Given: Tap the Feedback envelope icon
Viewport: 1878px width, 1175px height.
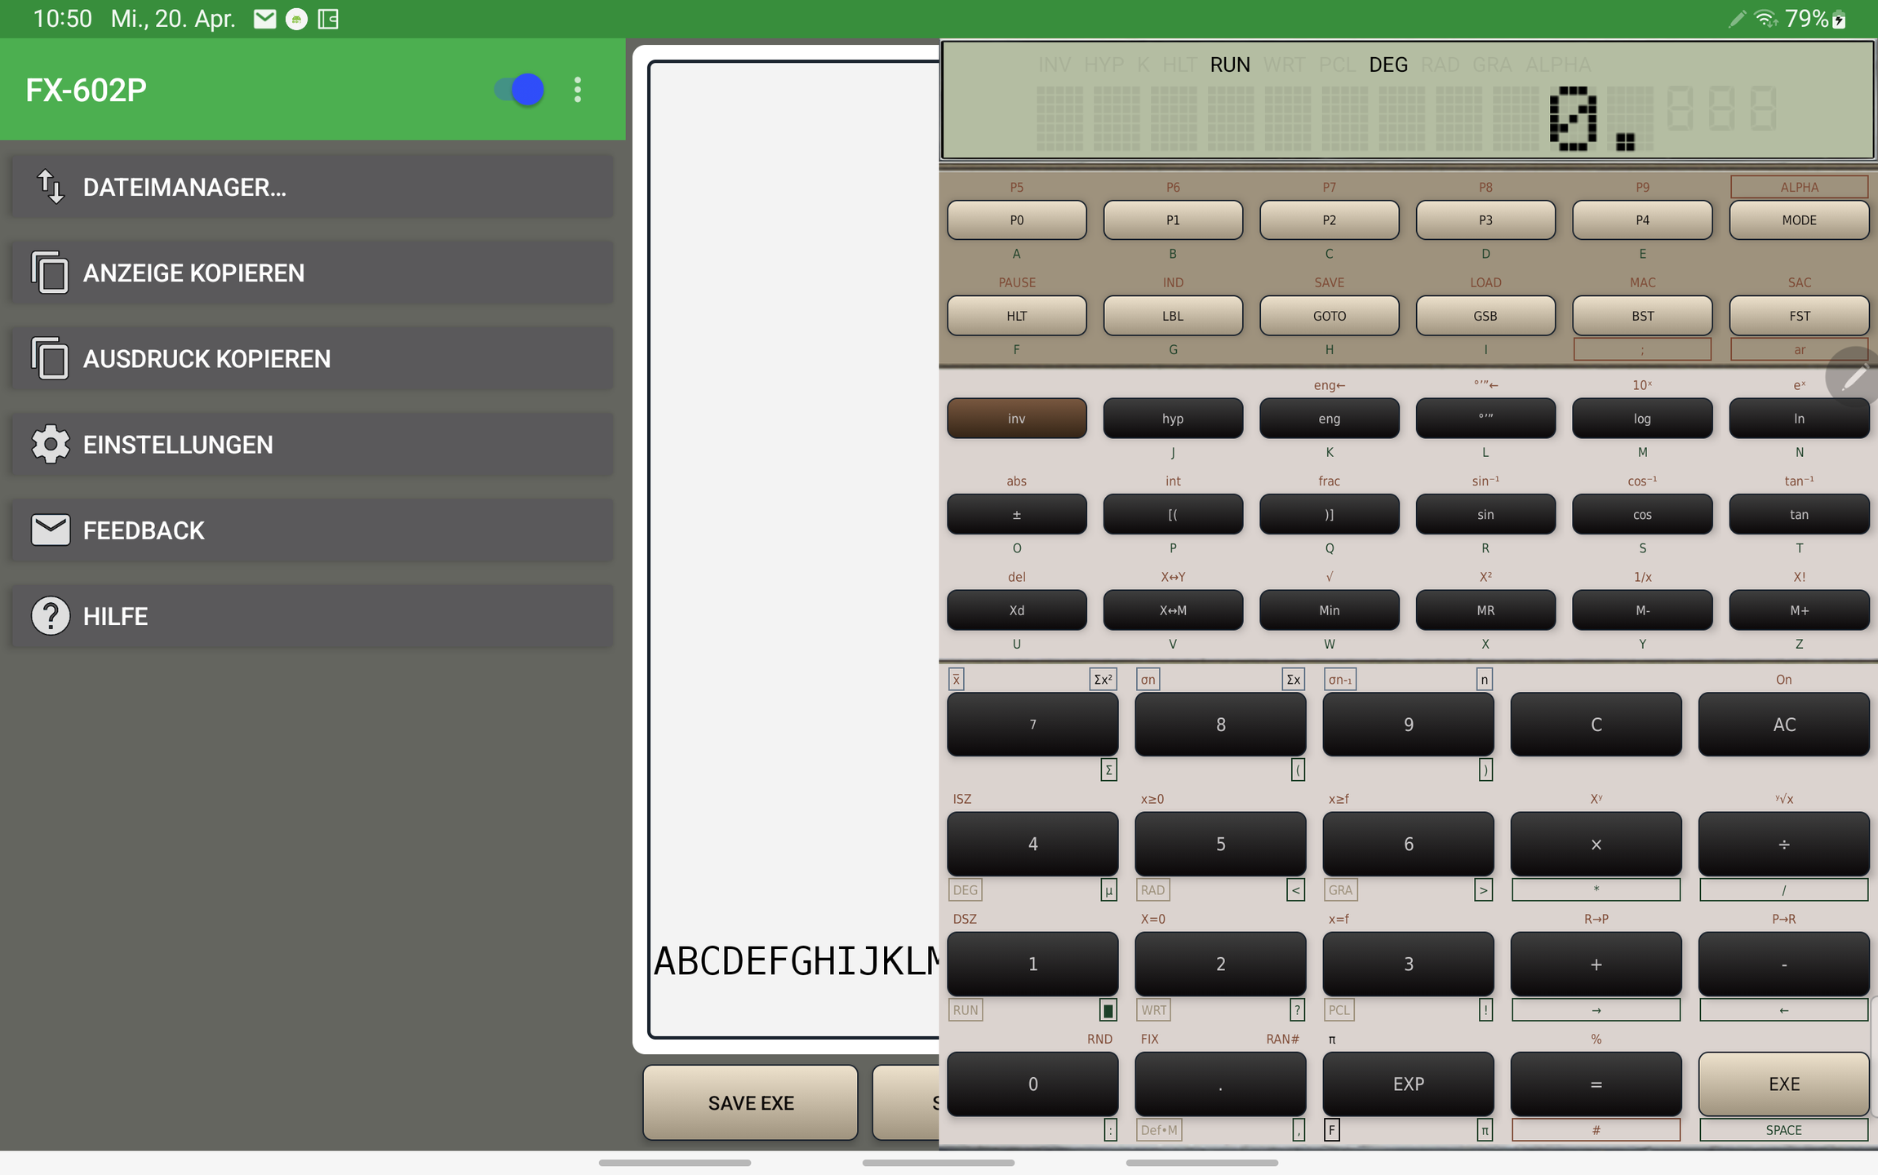Looking at the screenshot, I should (50, 530).
